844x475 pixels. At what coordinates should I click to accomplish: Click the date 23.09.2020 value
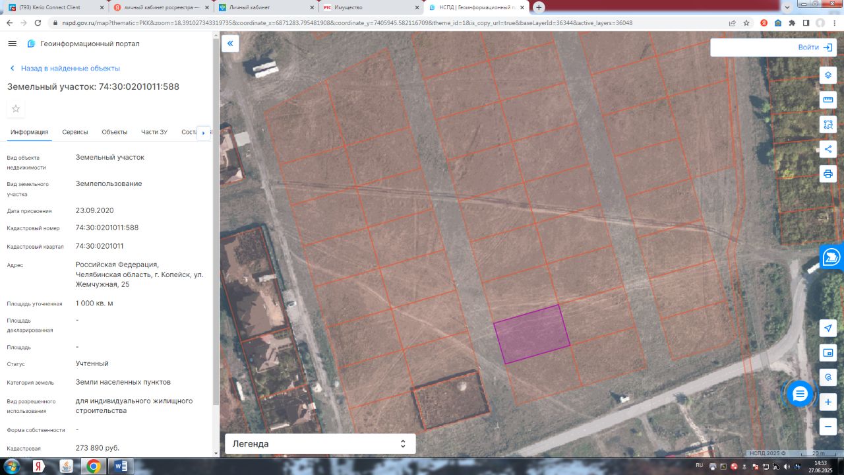[95, 210]
